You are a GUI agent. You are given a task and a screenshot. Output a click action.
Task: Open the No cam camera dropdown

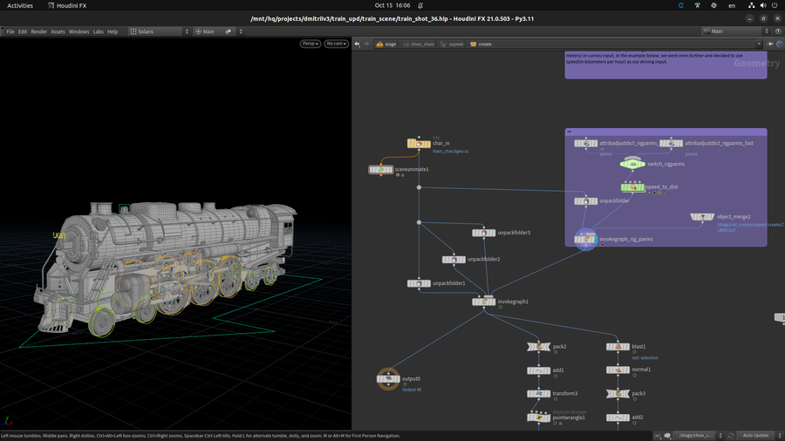click(336, 44)
